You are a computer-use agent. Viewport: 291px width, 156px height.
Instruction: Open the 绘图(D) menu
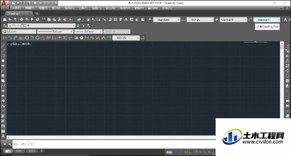pyautogui.click(x=97, y=8)
